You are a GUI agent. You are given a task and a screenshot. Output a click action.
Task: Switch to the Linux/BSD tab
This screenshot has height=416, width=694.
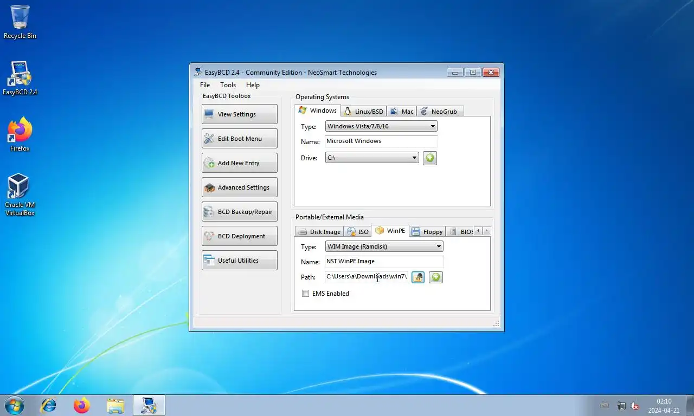364,112
